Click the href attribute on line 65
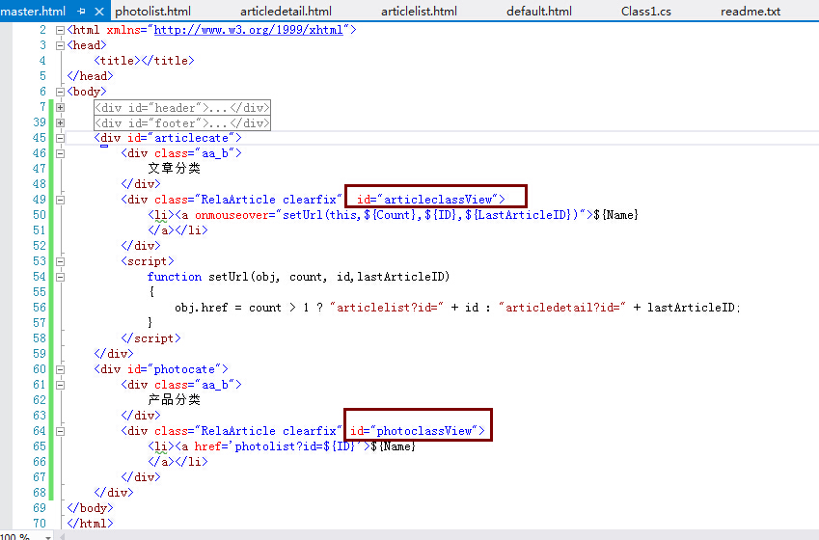Screen dimensions: 819x540 click(207, 446)
